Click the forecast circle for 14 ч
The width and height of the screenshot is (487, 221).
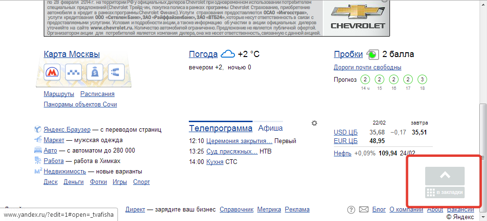click(365, 80)
